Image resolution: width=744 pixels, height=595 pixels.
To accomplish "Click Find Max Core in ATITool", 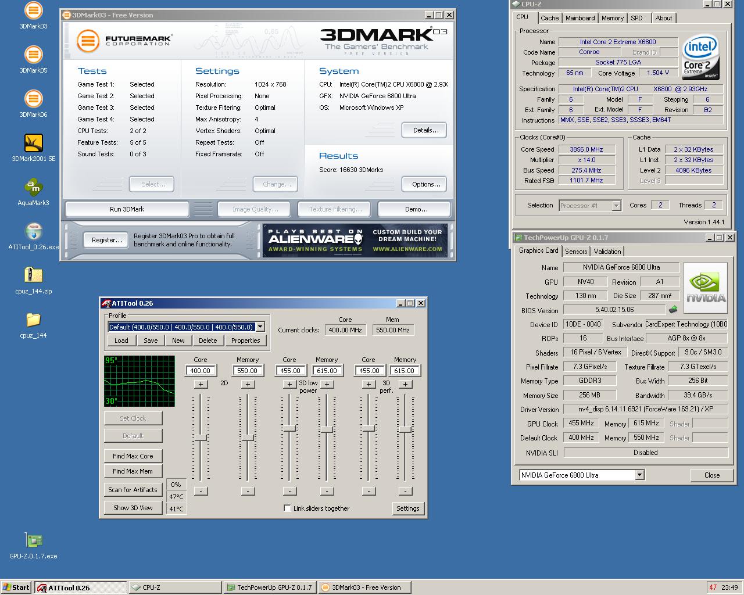I will coord(133,456).
